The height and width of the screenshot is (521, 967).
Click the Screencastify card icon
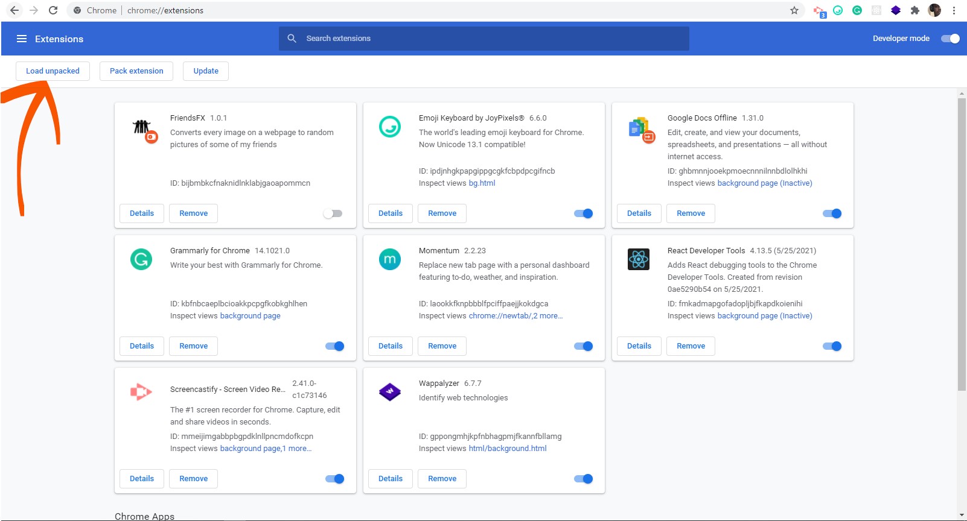(x=141, y=392)
